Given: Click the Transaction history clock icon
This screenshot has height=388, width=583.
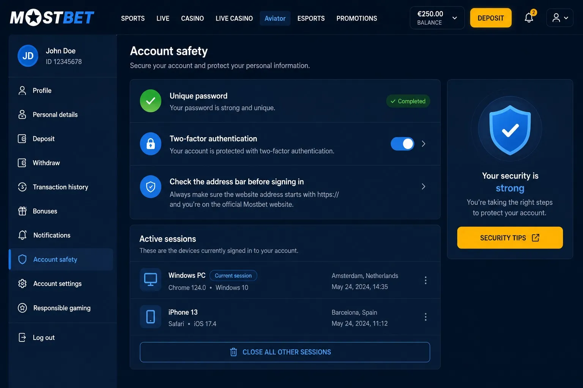Looking at the screenshot, I should [22, 187].
